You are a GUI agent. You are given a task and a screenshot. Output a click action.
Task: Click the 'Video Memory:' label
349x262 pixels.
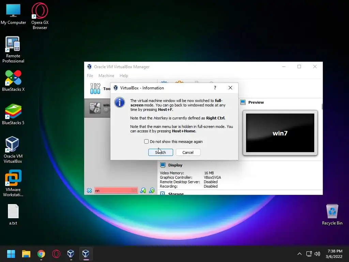coord(172,173)
